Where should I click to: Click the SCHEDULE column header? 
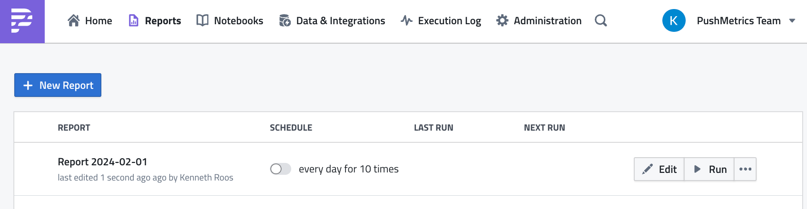(291, 128)
